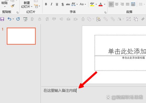The height and width of the screenshot is (103, 146).
Task: Click the Format Painter brush
Action: coord(13,6)
